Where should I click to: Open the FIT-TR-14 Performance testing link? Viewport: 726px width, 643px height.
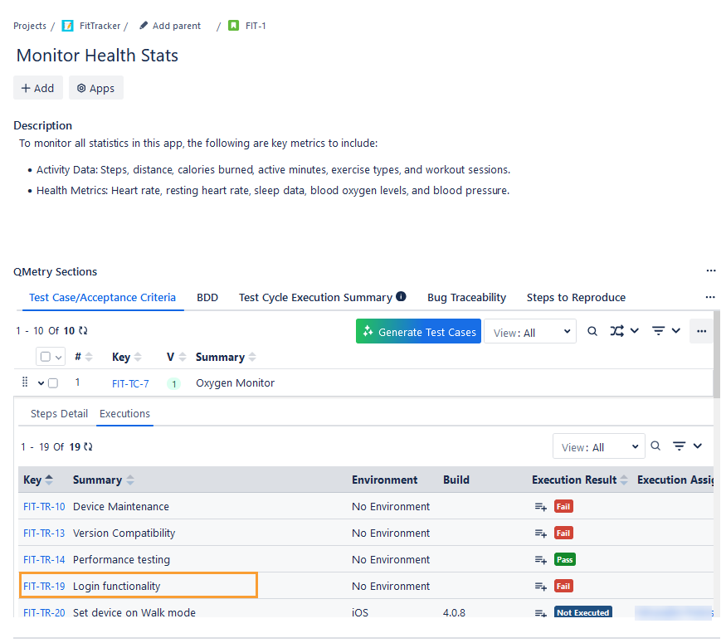click(x=43, y=559)
